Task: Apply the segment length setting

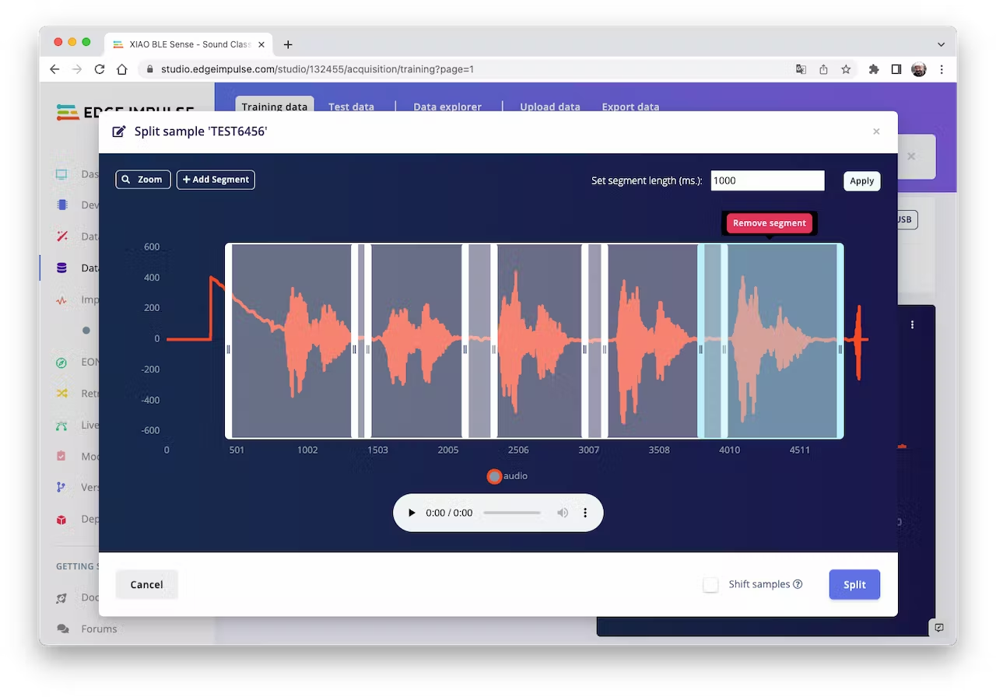Action: coord(861,181)
